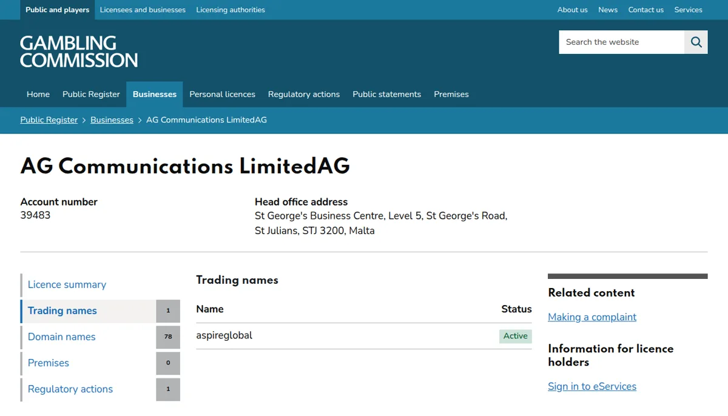Click the Gambling Commission logo
The image size is (728, 416).
point(79,52)
